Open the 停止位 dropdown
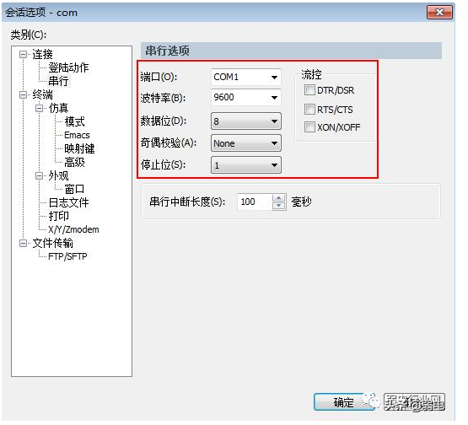The width and height of the screenshot is (468, 425). 246,165
